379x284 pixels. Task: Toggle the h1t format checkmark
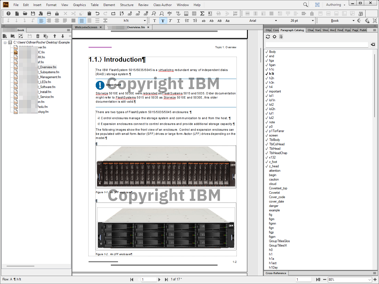coord(267,74)
